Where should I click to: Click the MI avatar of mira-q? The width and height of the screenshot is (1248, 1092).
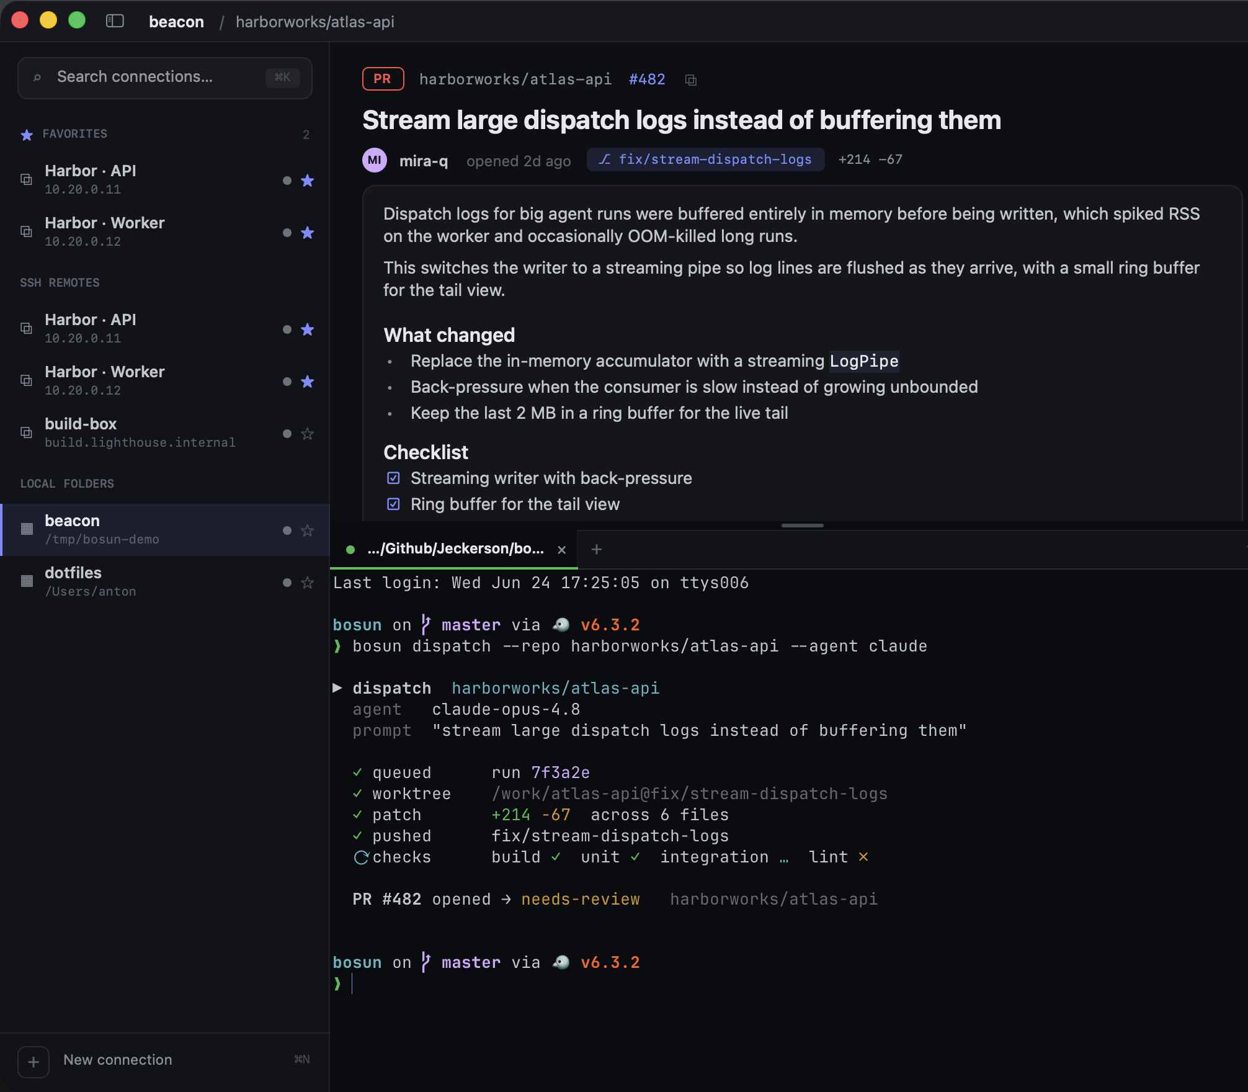[x=375, y=160]
